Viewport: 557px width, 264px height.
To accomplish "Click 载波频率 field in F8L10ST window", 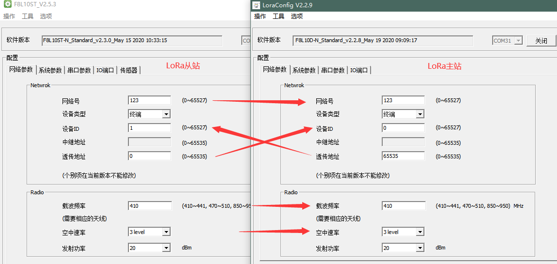I will pyautogui.click(x=150, y=206).
